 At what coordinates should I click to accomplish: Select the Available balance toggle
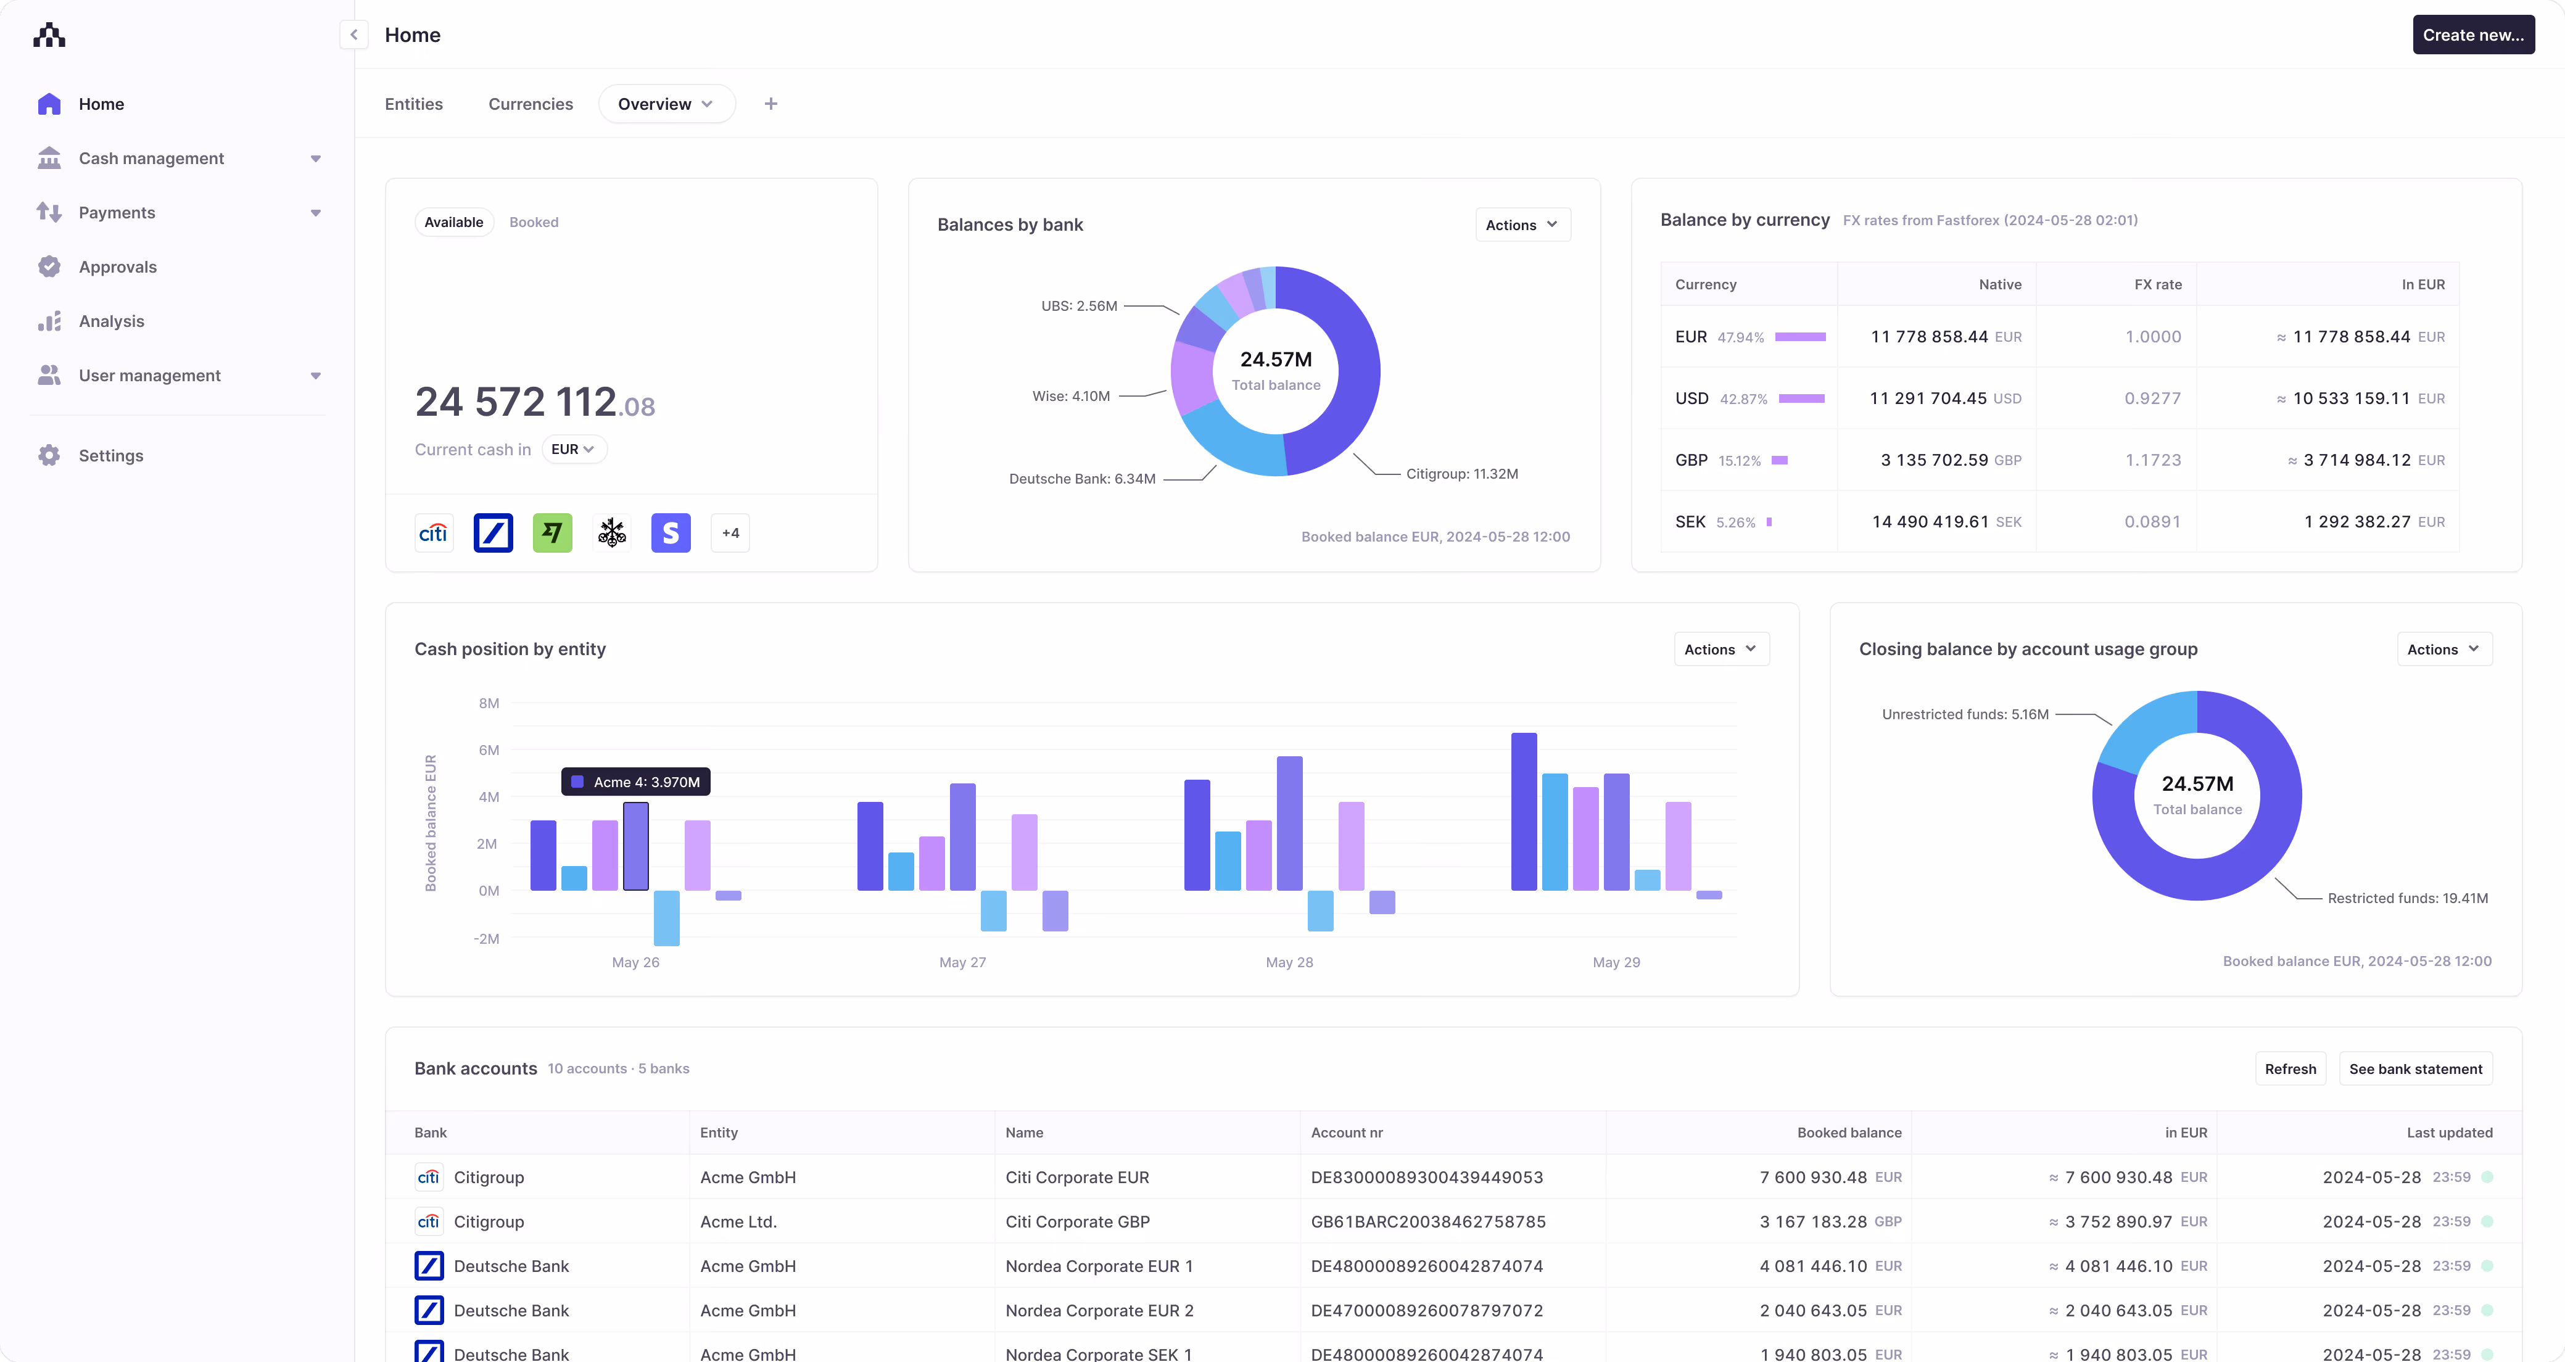[x=453, y=222]
